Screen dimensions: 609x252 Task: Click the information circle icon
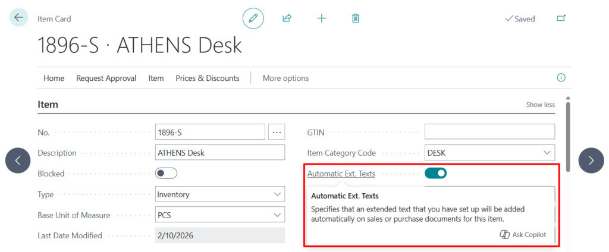tap(560, 78)
